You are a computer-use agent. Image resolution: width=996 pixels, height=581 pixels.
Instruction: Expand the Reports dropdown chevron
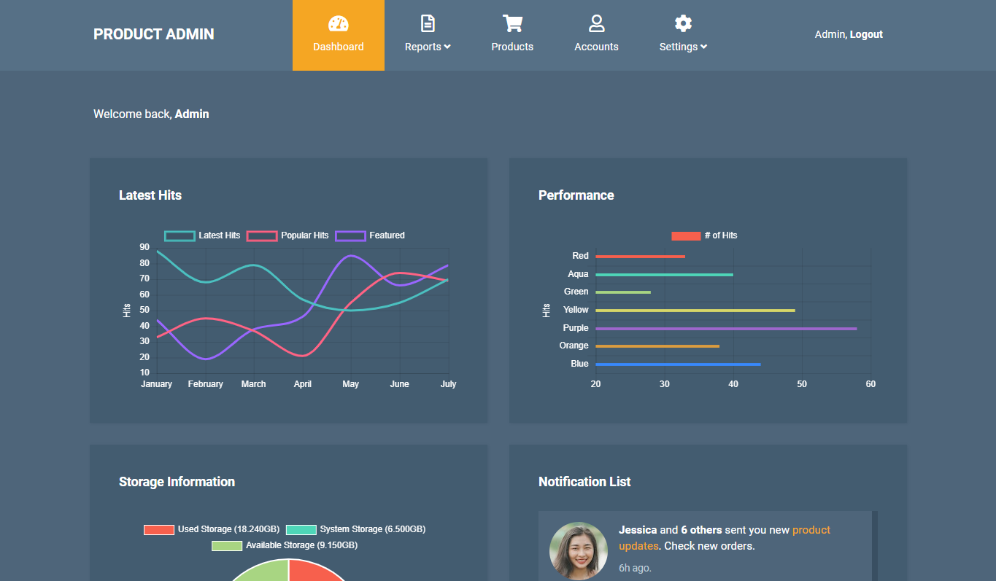click(x=447, y=47)
